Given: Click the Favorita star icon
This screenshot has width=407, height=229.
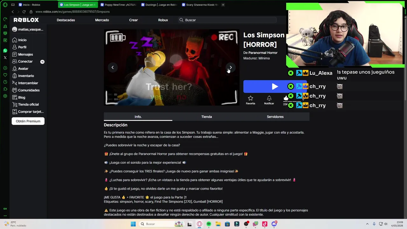Looking at the screenshot, I should click(250, 100).
